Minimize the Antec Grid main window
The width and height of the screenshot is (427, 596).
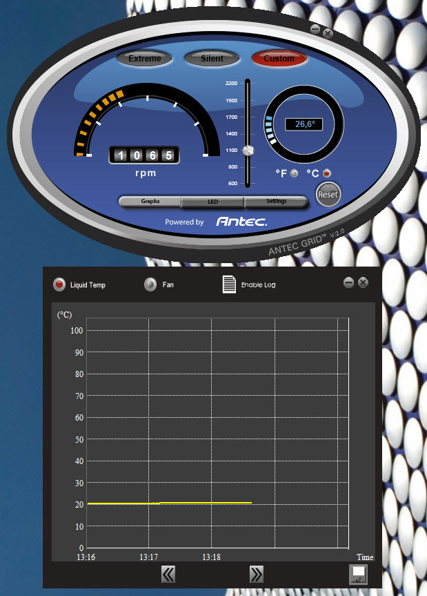315,29
